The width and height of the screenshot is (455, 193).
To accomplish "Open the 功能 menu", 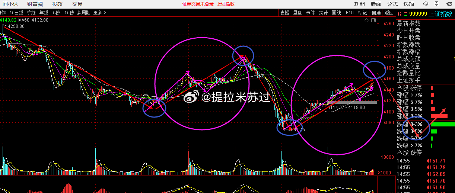I will 360,4.
